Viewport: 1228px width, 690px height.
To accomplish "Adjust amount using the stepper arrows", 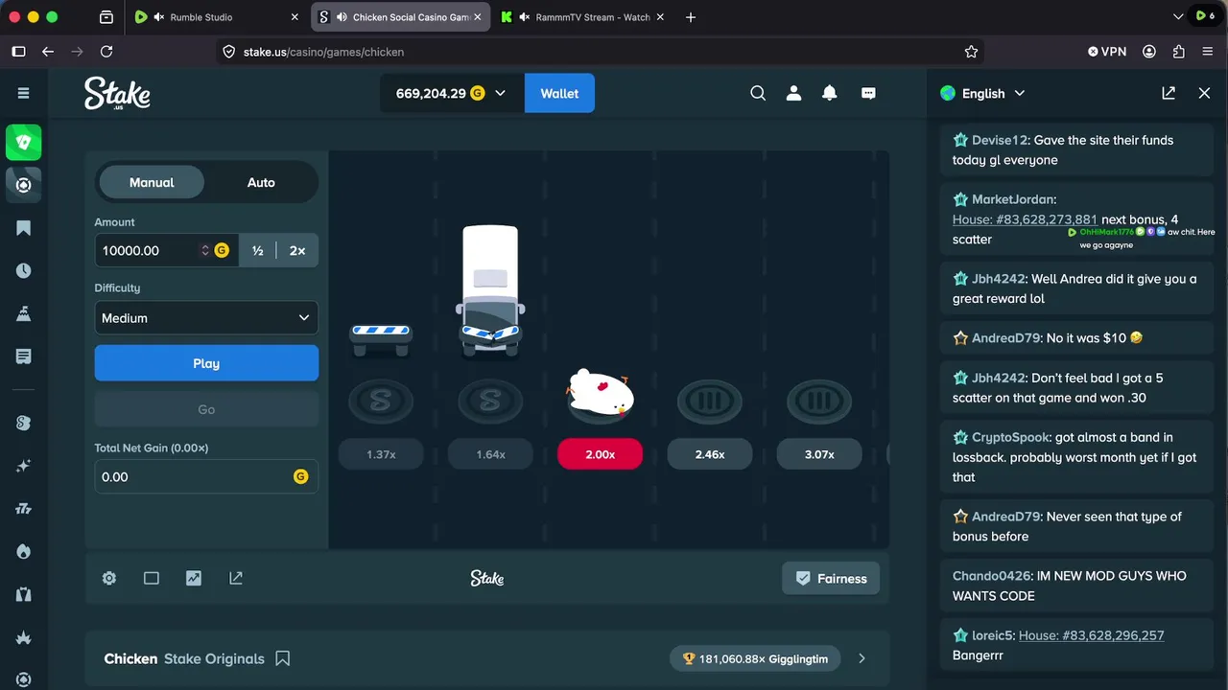I will pos(204,250).
